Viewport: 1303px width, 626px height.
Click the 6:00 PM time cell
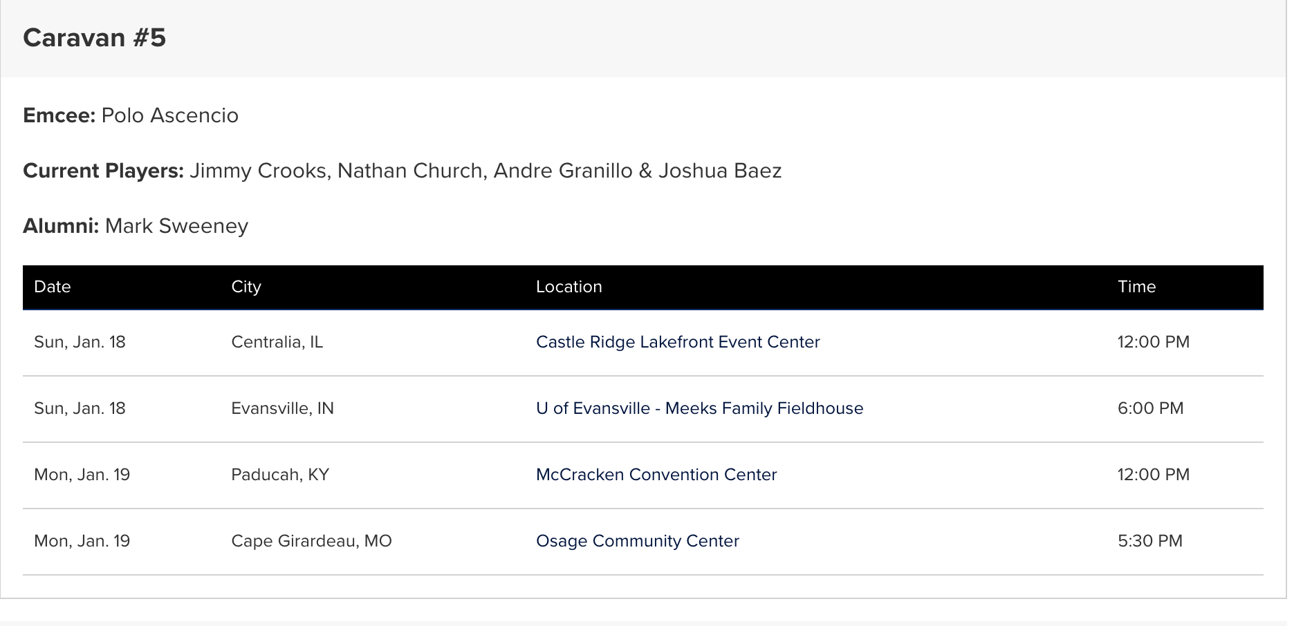pos(1150,408)
